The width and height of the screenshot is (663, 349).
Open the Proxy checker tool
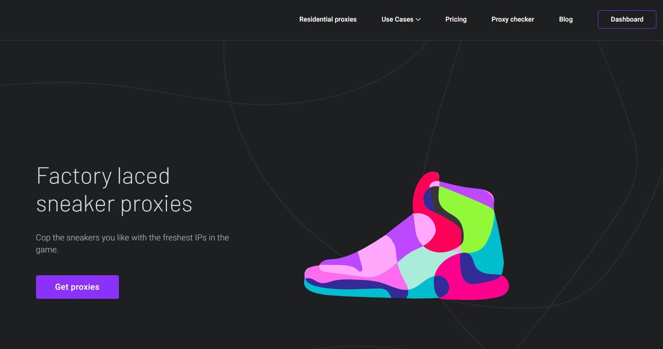point(513,19)
